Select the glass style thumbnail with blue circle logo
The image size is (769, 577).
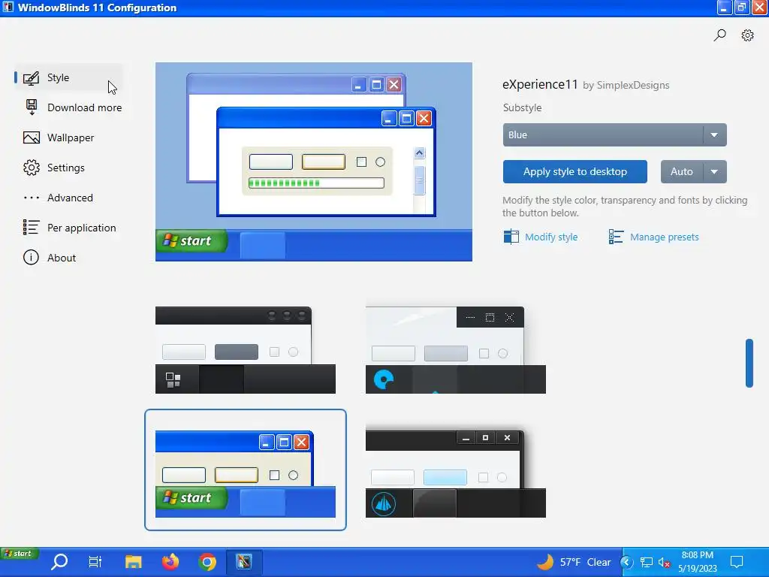click(456, 350)
